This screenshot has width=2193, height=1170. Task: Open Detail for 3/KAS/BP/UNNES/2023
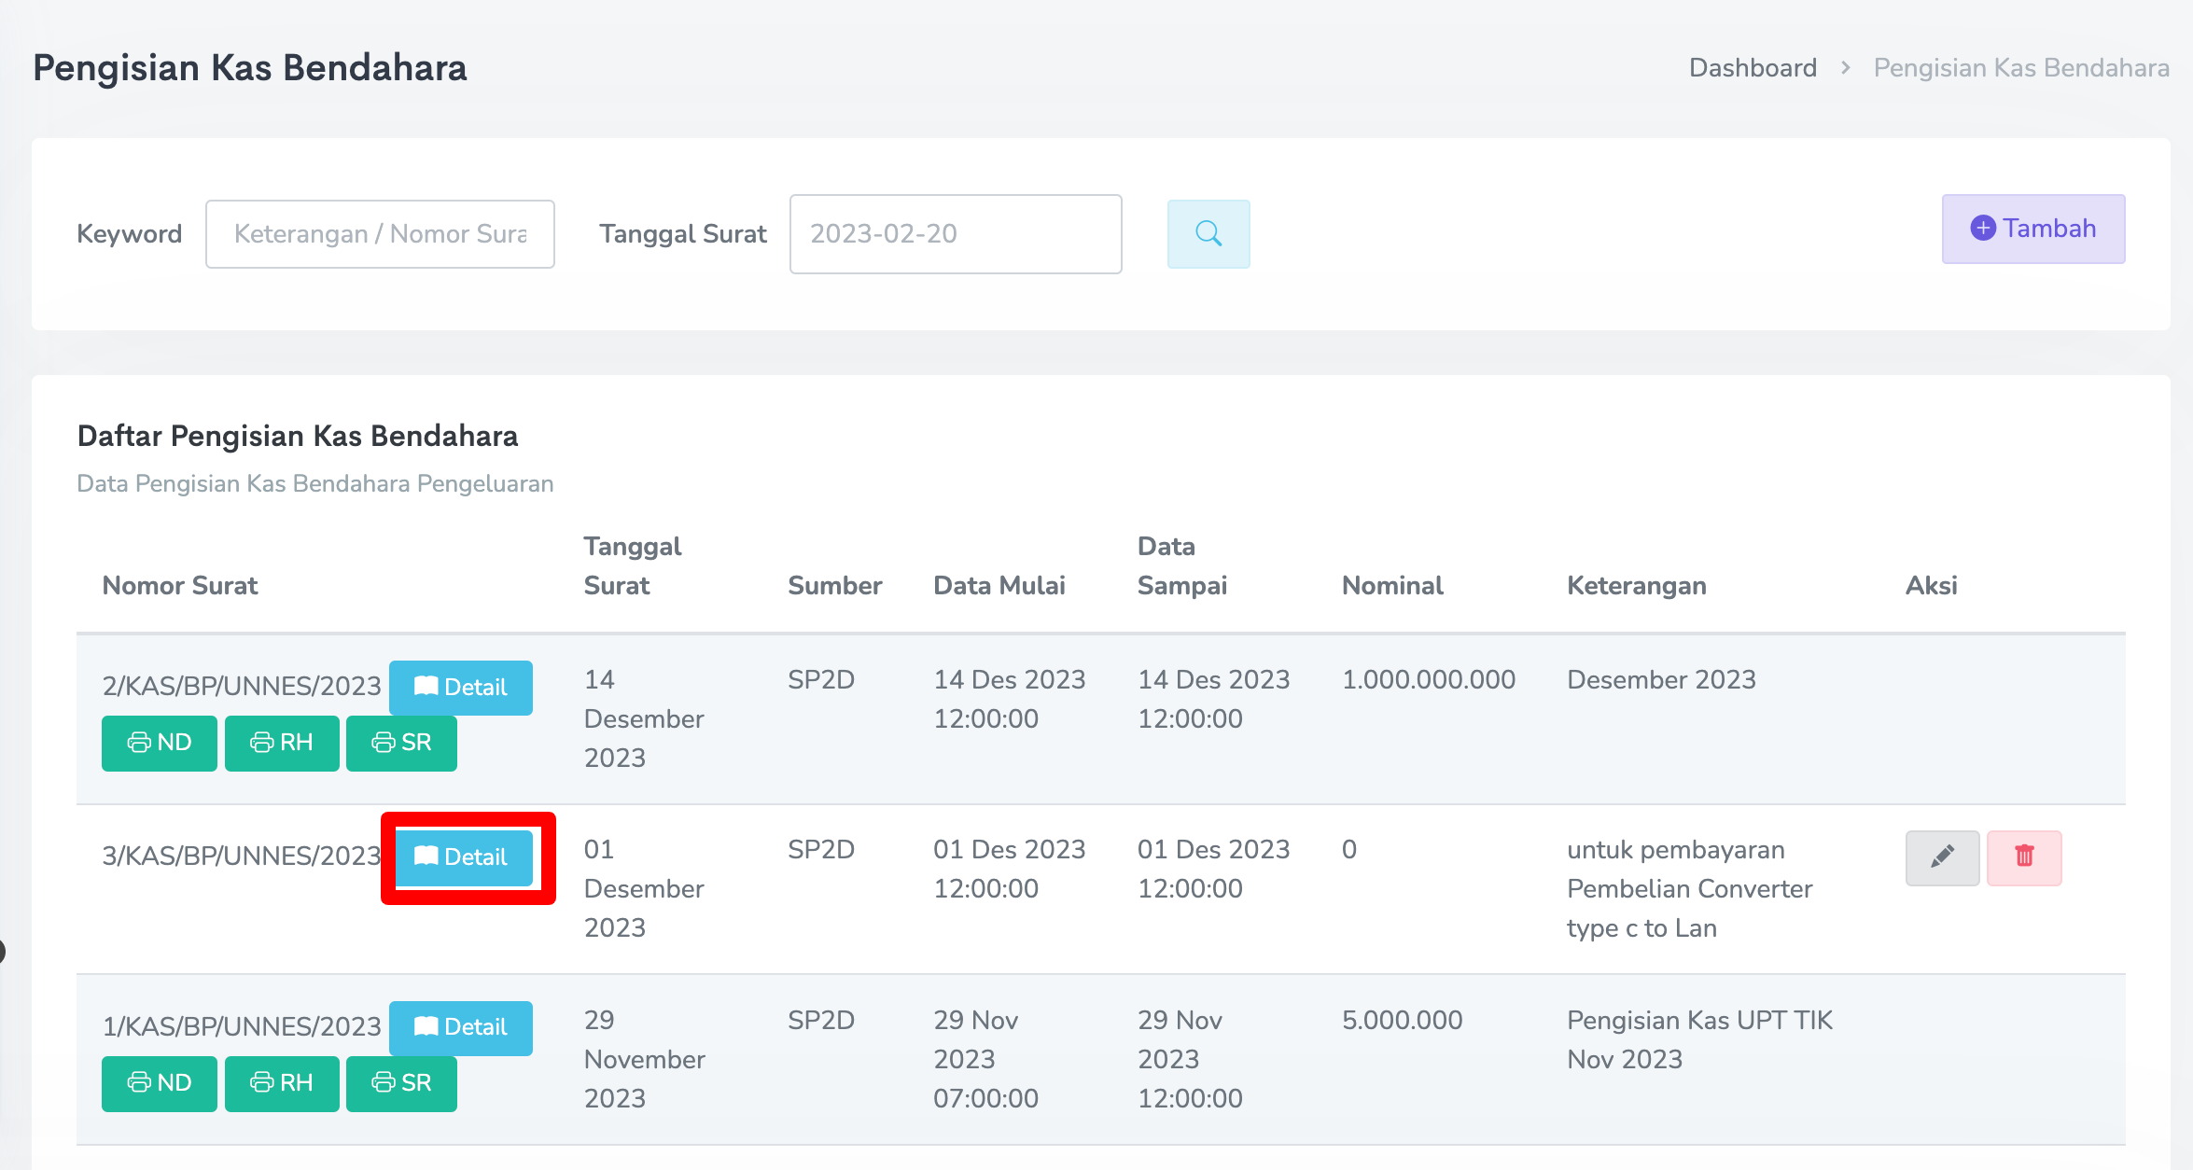[463, 857]
